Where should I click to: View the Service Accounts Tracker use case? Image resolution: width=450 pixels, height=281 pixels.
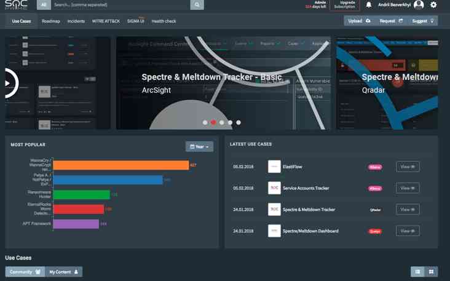[x=407, y=188]
